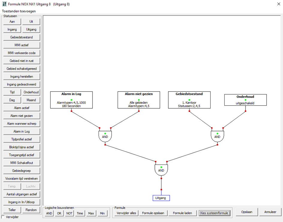
Task: Open Toestanden toevoegen menu
Action: point(19,11)
